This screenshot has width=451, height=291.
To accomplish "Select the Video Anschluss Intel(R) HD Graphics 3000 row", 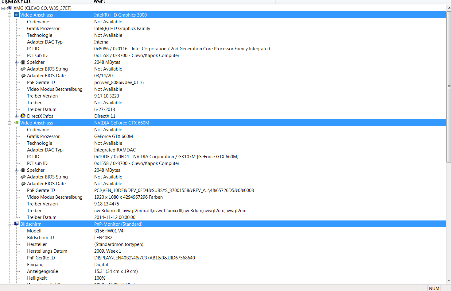I will click(x=233, y=15).
